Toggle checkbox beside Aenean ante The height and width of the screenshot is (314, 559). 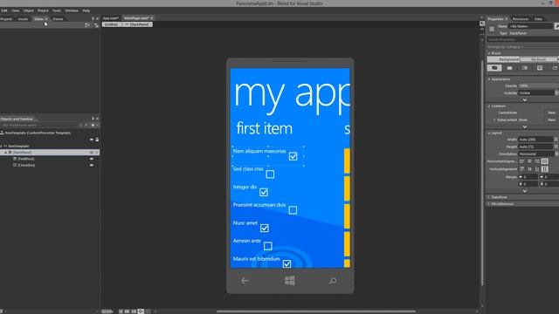tap(268, 246)
